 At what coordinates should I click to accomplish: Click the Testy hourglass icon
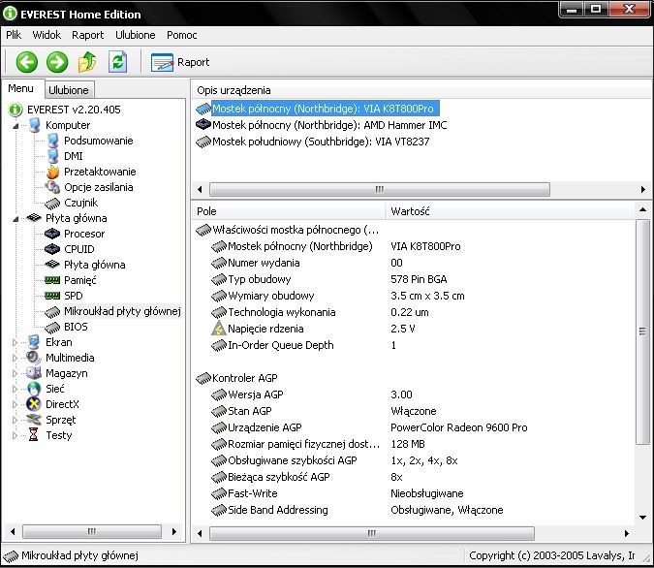[x=34, y=435]
